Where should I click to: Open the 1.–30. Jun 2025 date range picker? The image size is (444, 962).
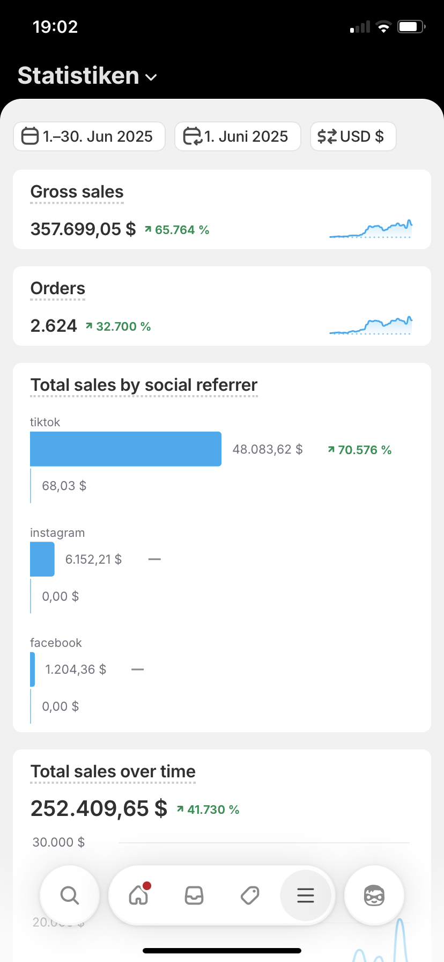89,136
